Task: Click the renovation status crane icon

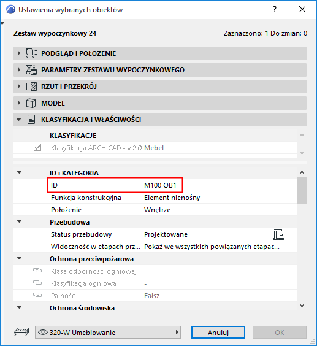Action: pyautogui.click(x=278, y=234)
